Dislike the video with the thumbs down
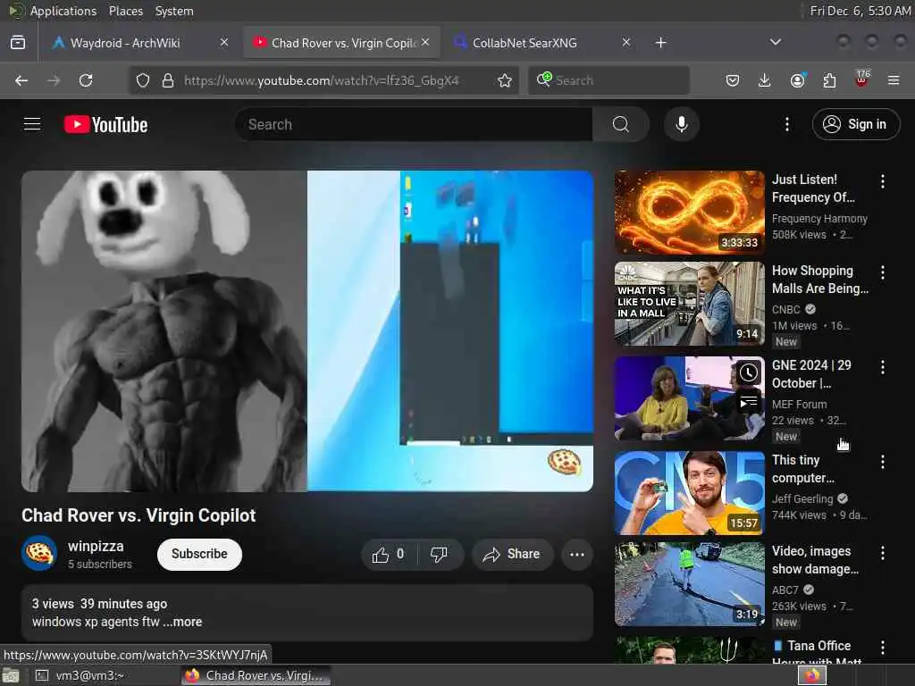Viewport: 915px width, 686px height. (x=439, y=554)
